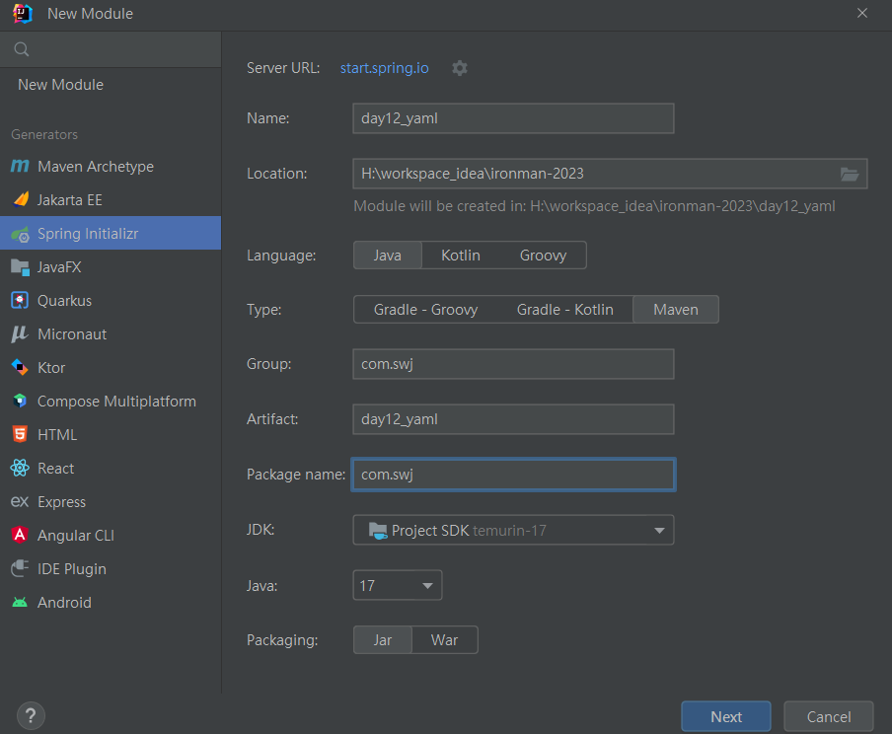Select the React generator entry
Image resolution: width=892 pixels, height=734 pixels.
click(x=55, y=469)
